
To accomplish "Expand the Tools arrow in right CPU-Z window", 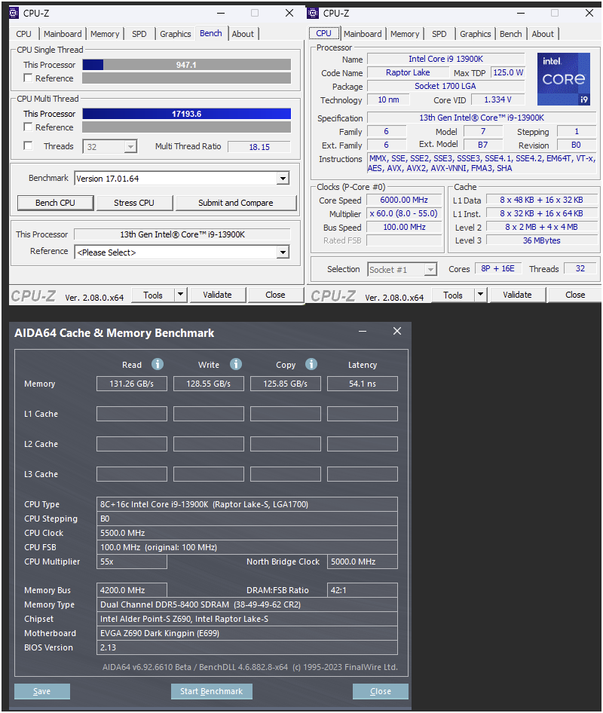I will pyautogui.click(x=480, y=295).
